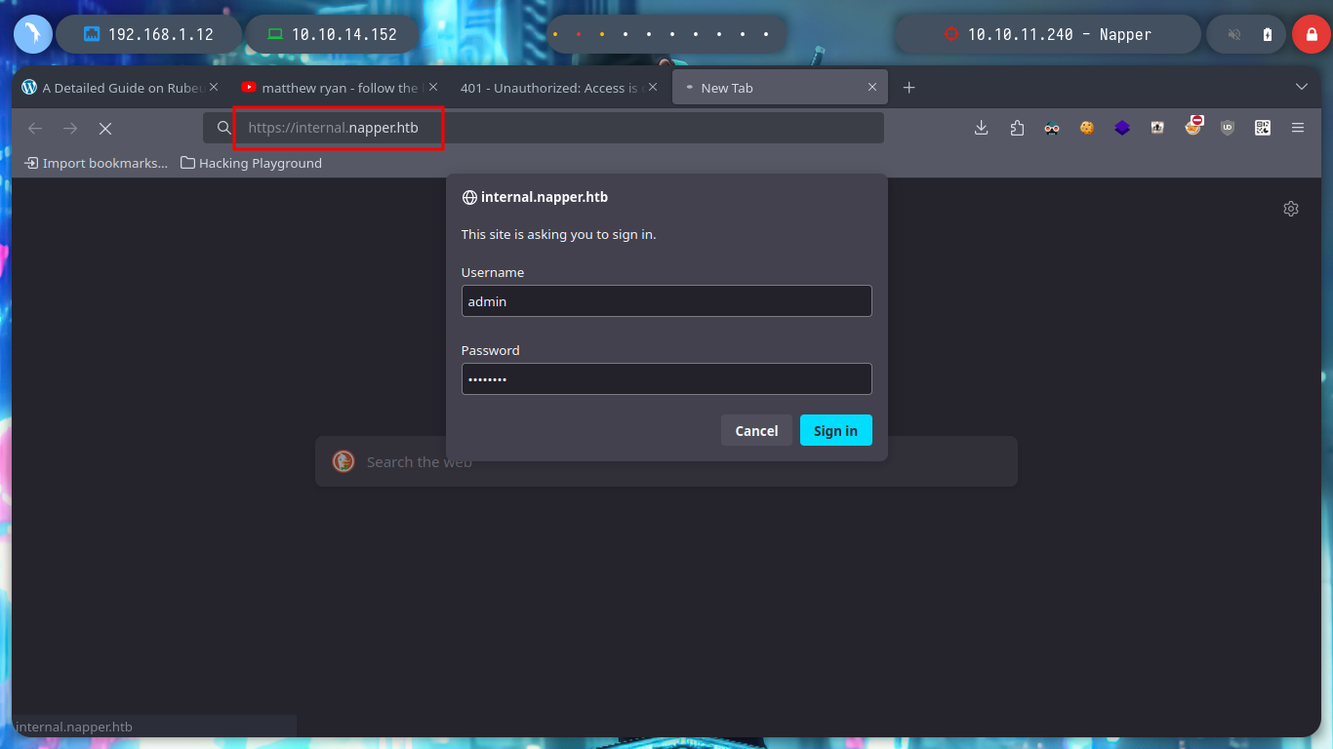Open the FoxyProxy fox extension icon

(1192, 127)
